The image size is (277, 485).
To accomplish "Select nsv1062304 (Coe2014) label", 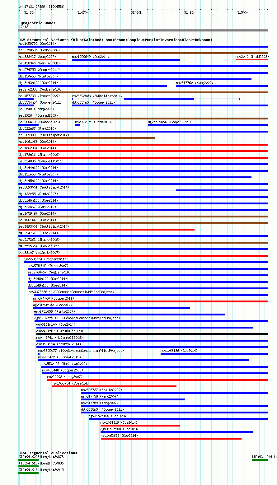I will [x=37, y=148].
